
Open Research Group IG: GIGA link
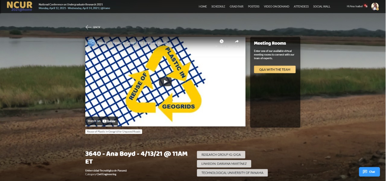[x=221, y=155]
